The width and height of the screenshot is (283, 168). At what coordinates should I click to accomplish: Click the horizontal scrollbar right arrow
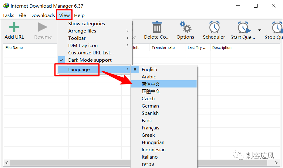coord(276,163)
